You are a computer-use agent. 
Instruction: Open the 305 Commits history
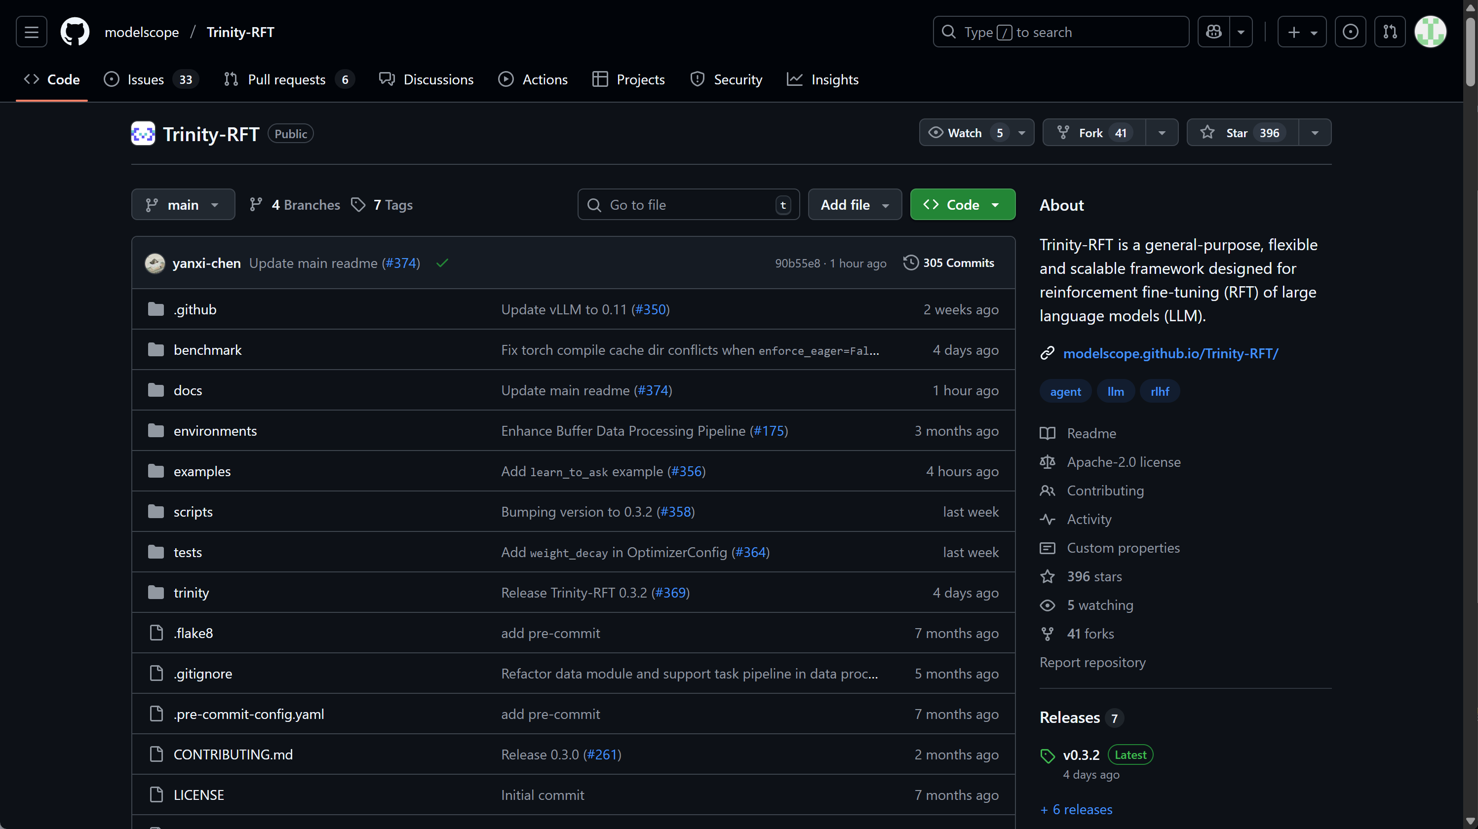[949, 263]
